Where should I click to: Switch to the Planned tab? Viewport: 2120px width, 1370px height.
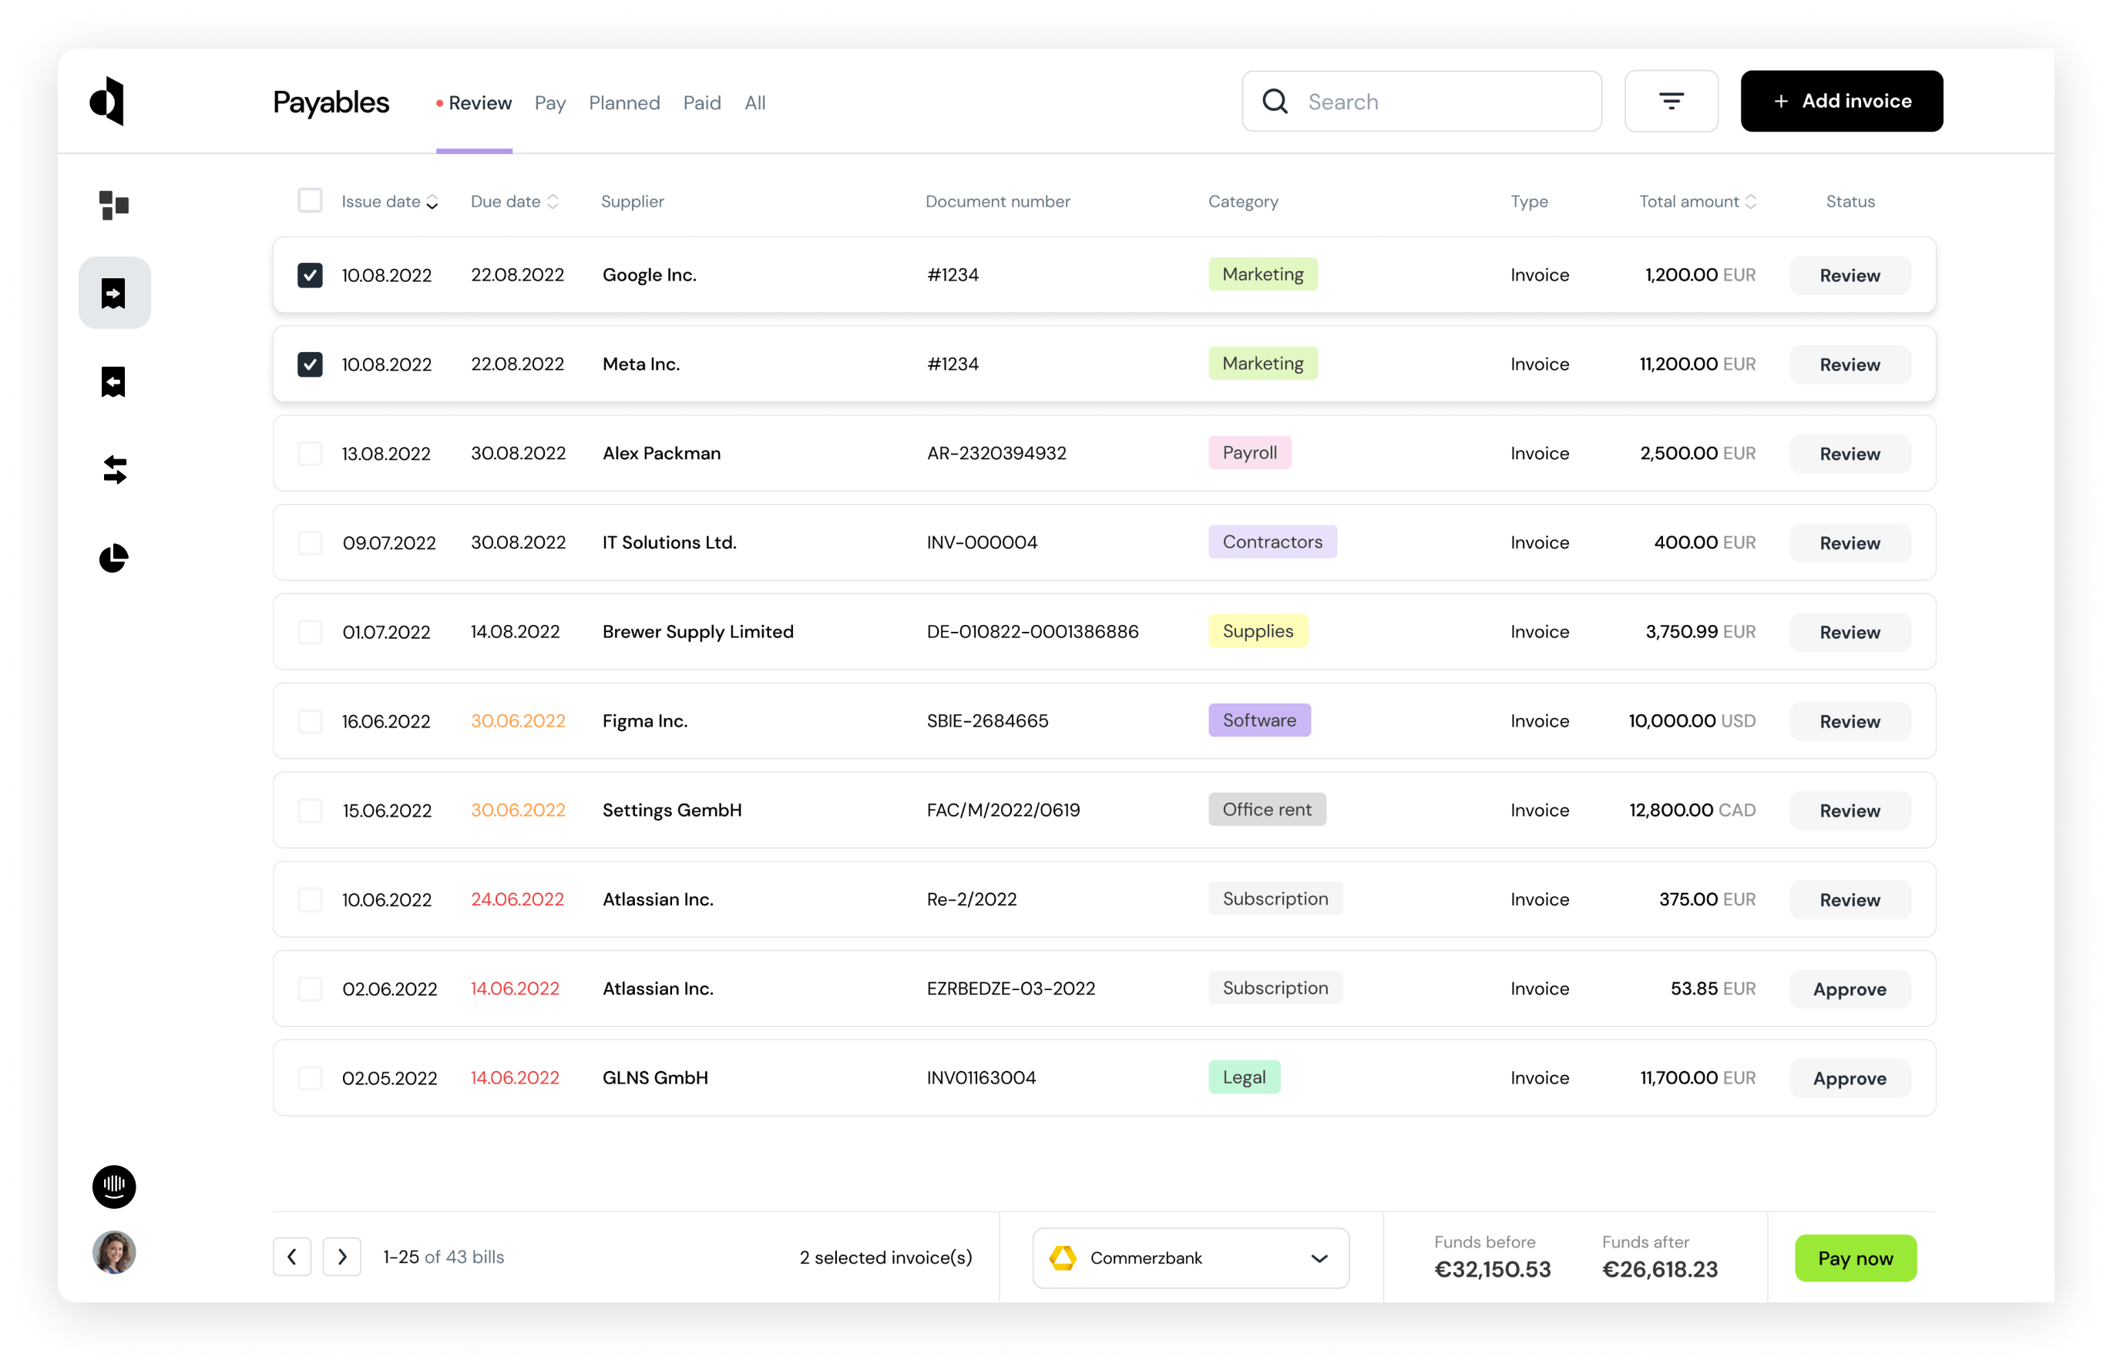(x=624, y=103)
